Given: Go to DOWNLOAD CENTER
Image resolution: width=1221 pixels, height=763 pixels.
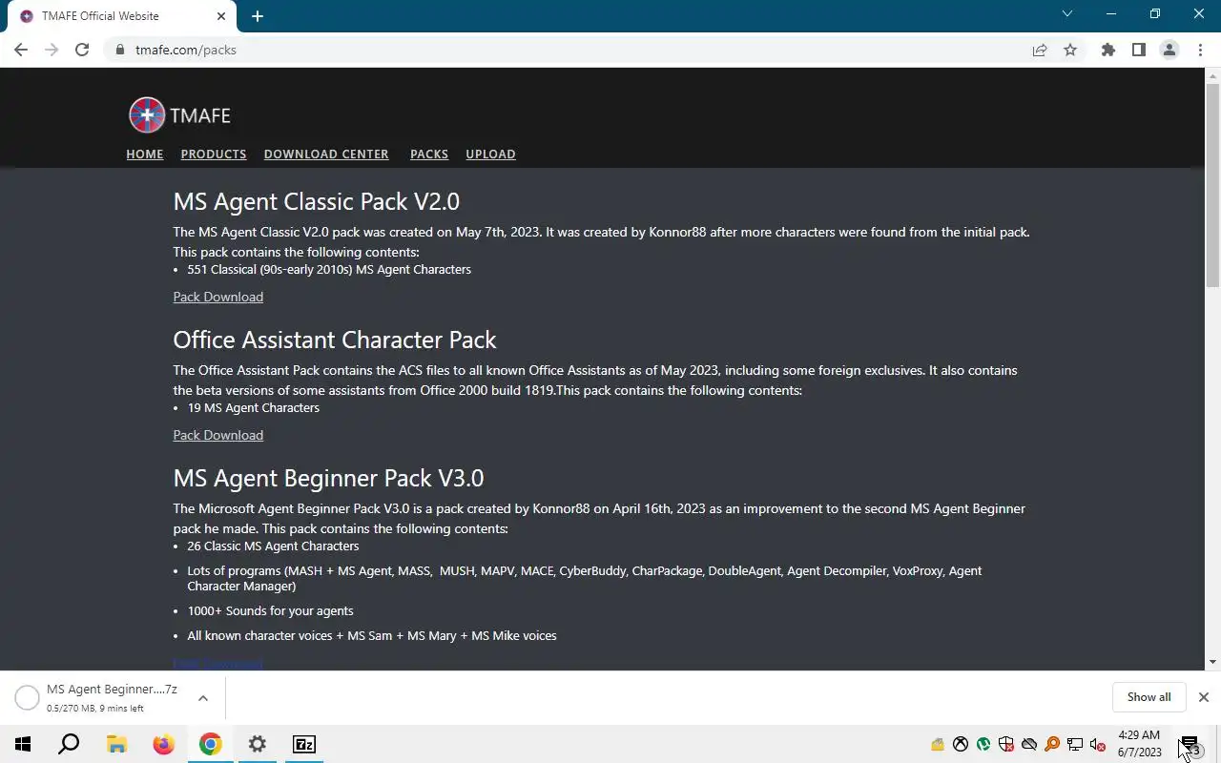Looking at the screenshot, I should tap(326, 154).
